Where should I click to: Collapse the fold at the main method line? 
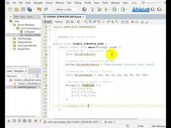click(50, 47)
